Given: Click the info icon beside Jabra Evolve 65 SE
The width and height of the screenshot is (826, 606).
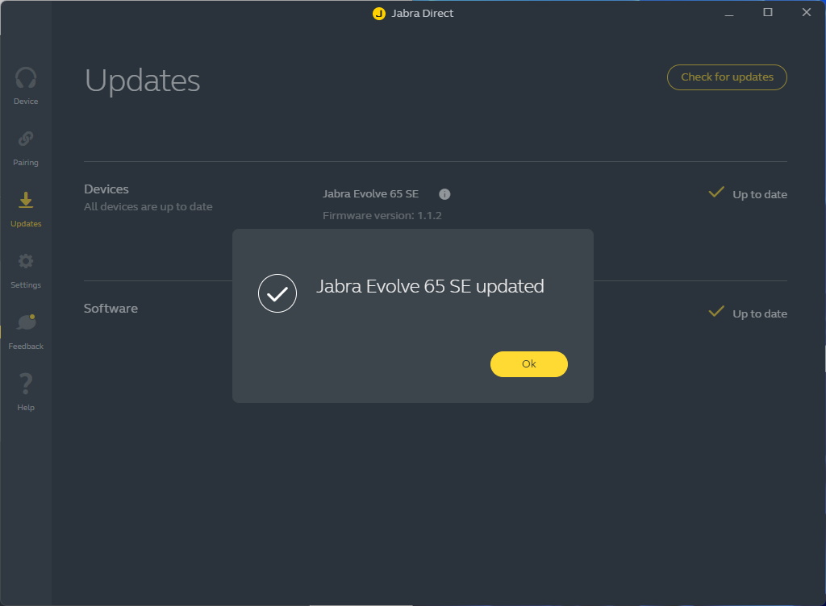Looking at the screenshot, I should [x=444, y=194].
